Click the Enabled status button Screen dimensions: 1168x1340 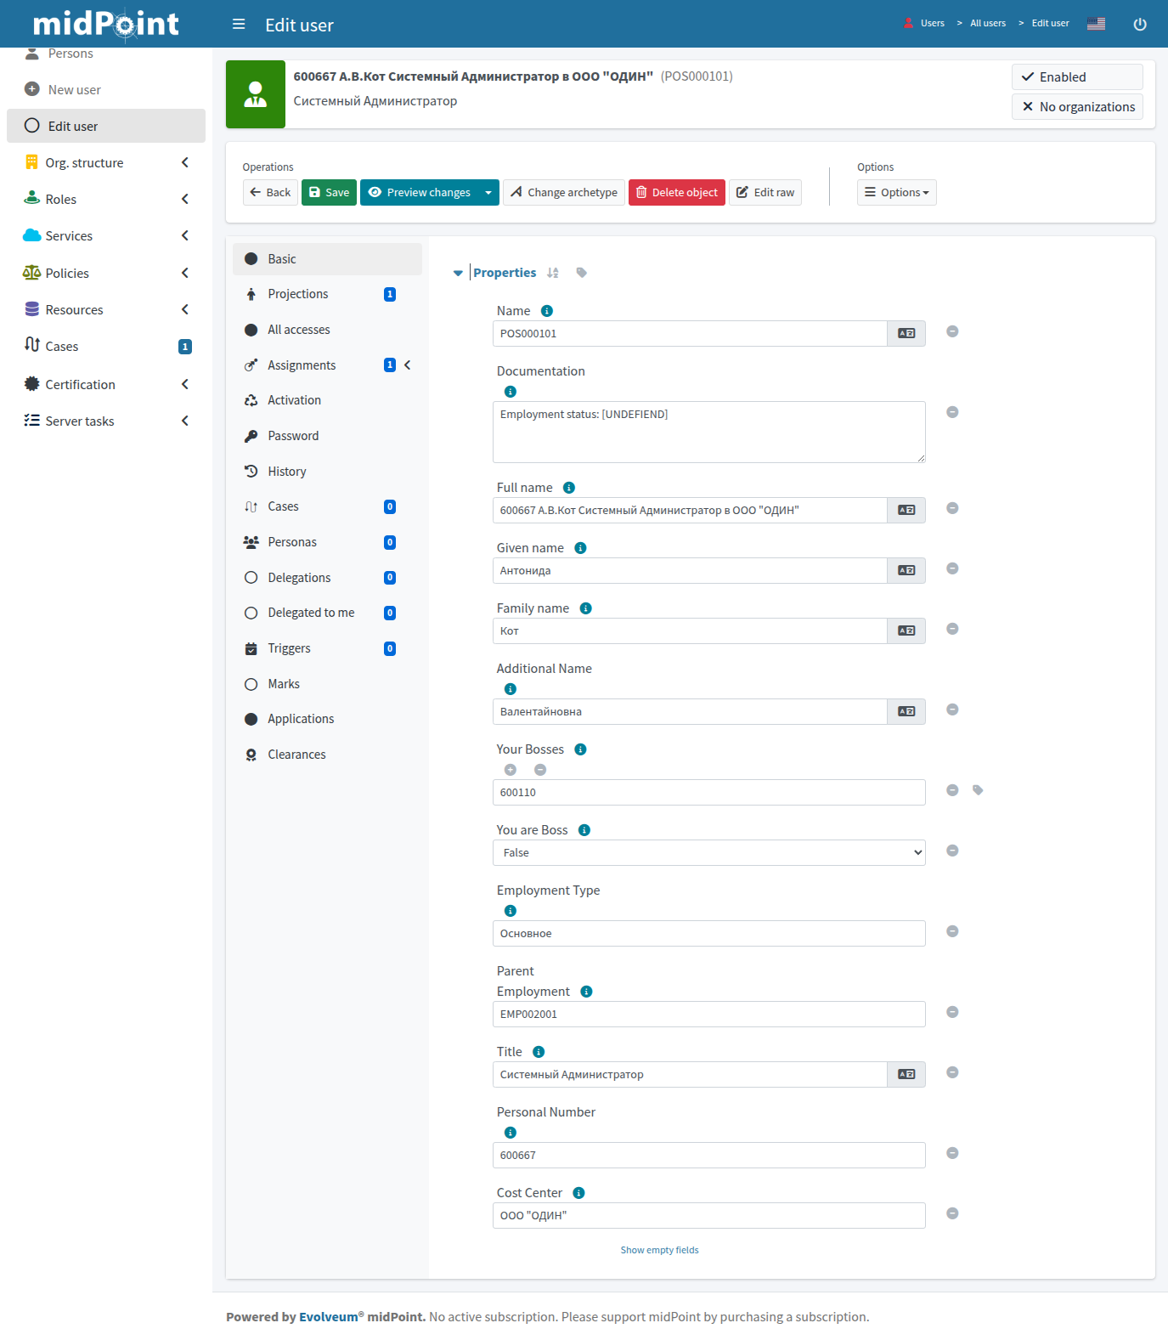click(1077, 77)
